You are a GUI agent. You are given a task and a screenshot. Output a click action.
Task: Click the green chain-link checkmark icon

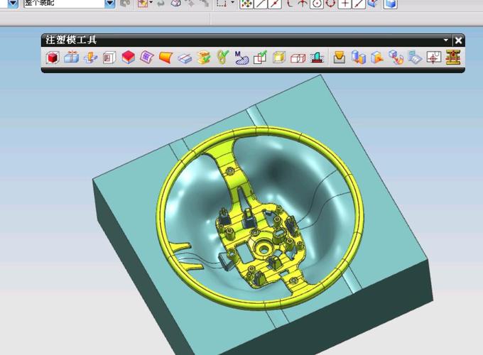222,58
